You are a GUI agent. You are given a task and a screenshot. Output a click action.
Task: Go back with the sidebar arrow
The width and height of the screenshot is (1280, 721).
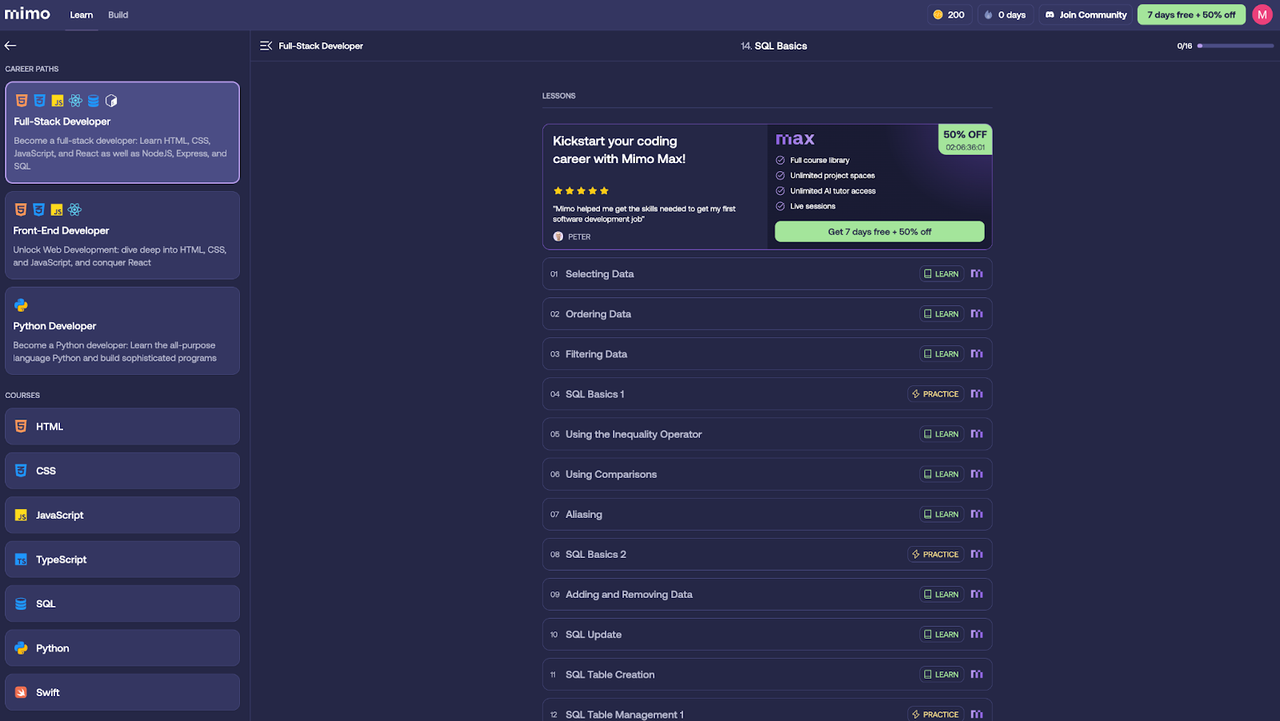10,46
